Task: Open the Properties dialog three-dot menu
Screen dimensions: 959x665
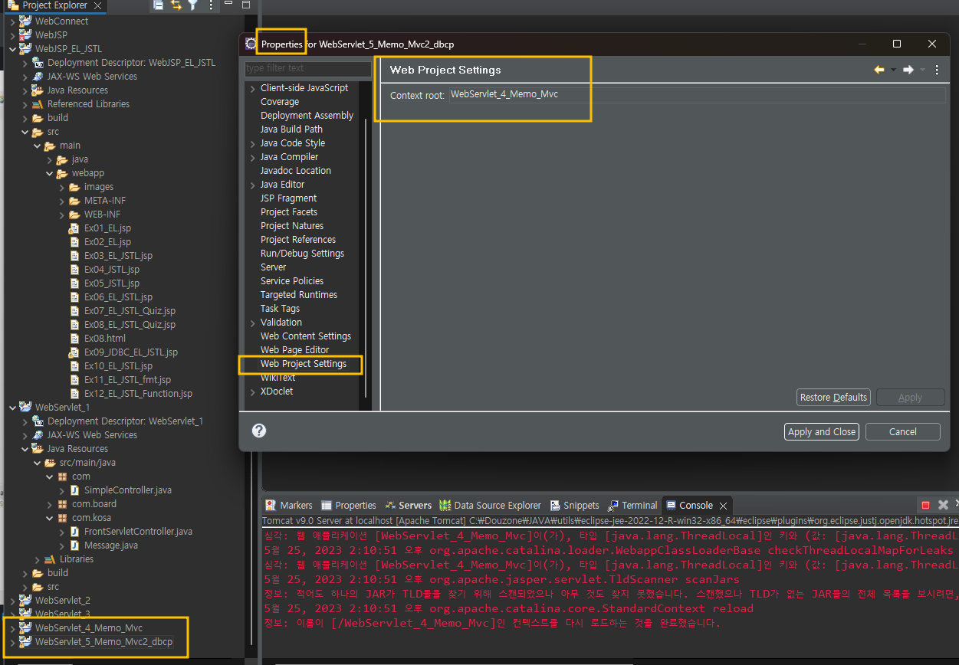Action: 937,70
